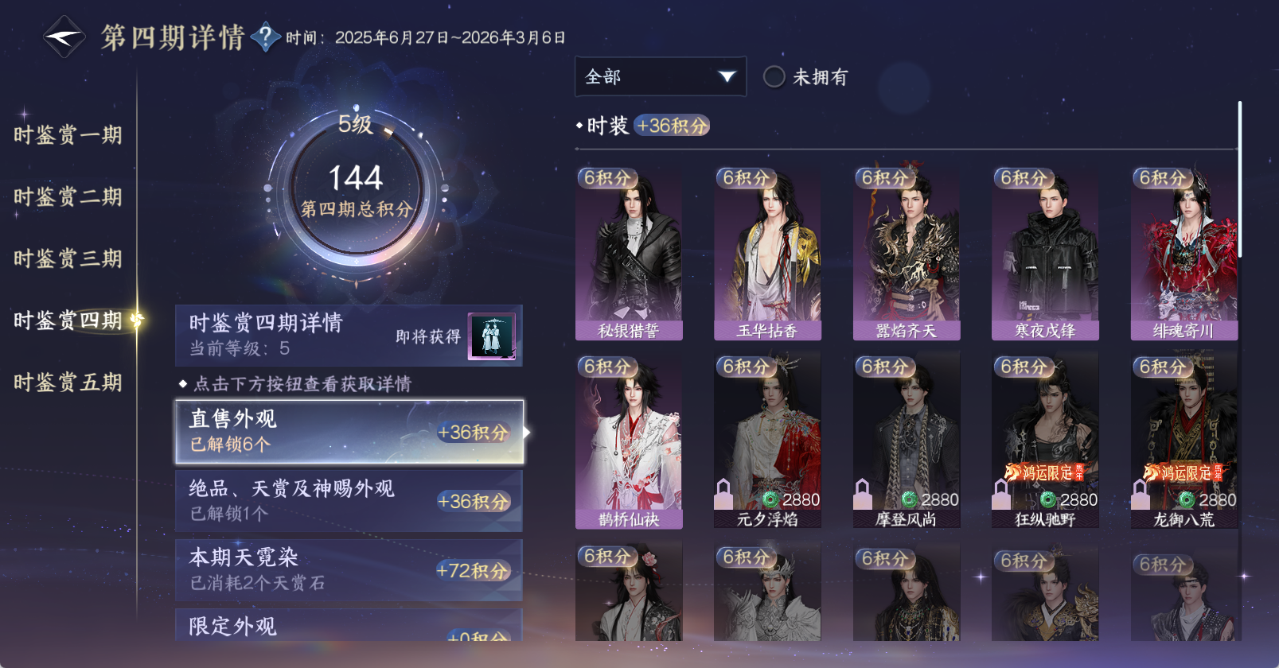The image size is (1279, 668).
Task: Select the 秘银猎誓 costume thumbnail
Action: point(629,253)
